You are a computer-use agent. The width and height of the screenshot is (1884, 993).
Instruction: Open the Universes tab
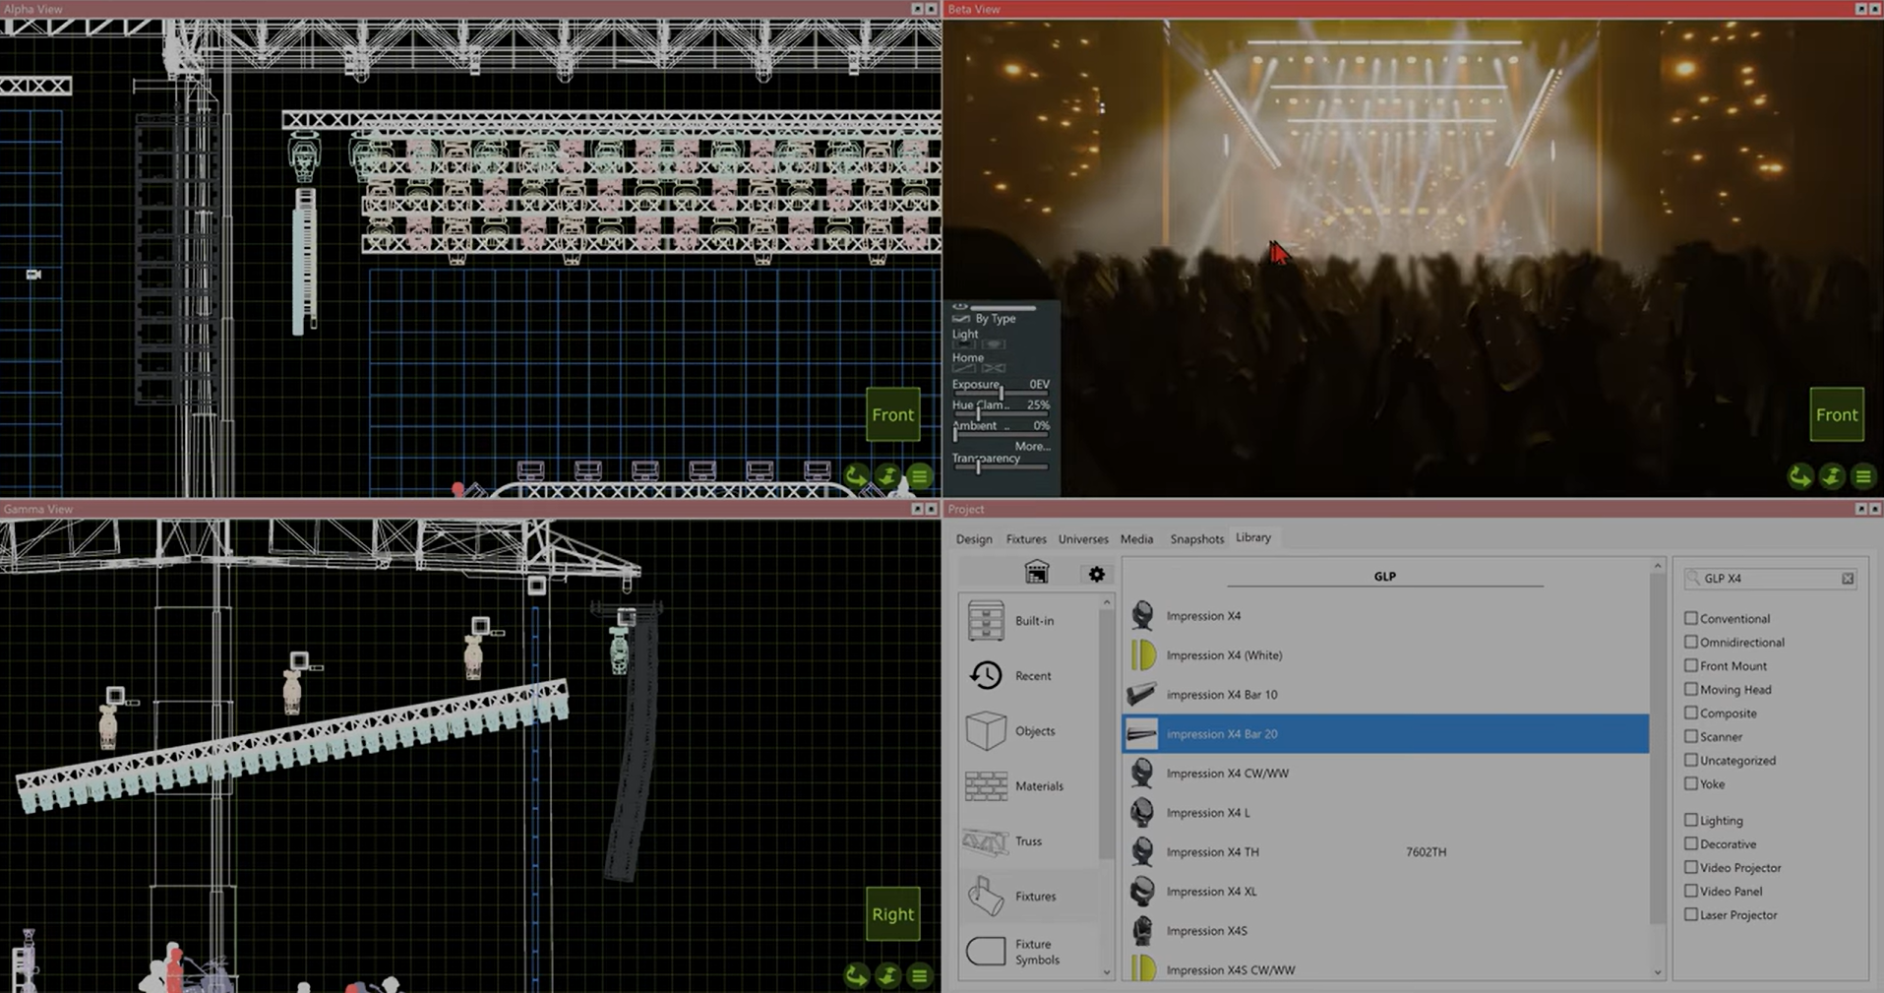(1083, 538)
